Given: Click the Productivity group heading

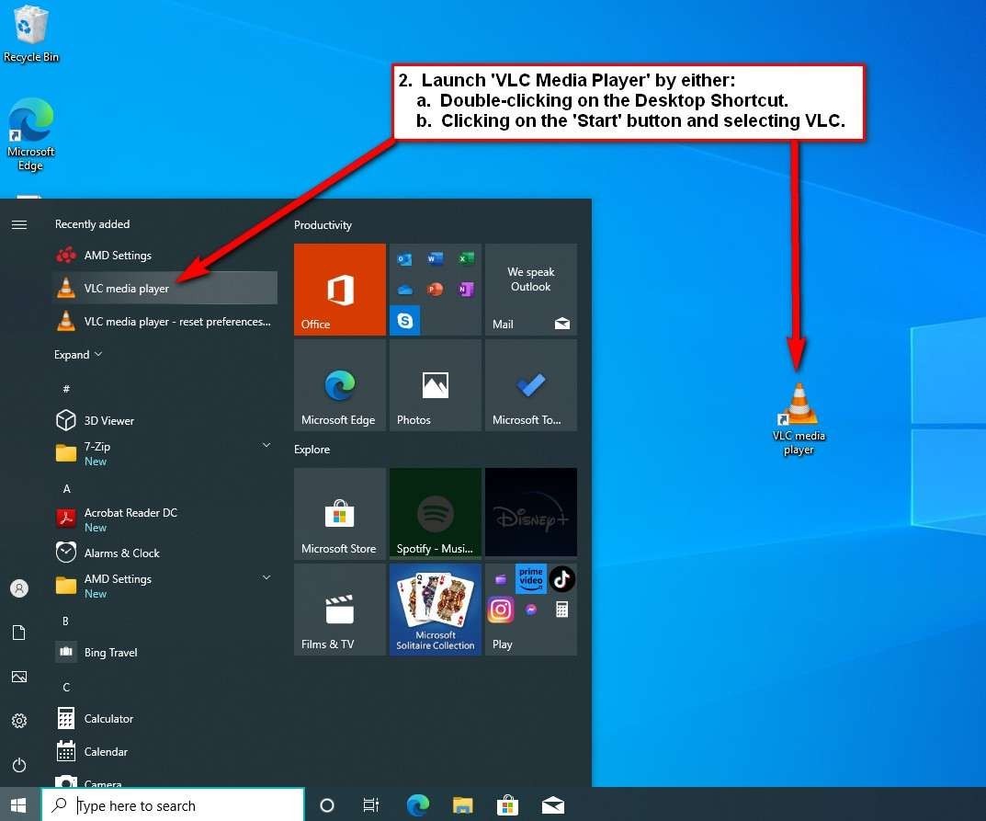Looking at the screenshot, I should 323,225.
